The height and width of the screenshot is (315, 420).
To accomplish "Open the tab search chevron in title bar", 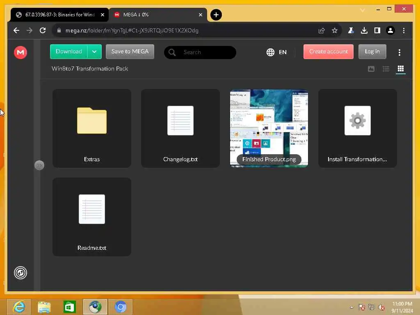I will click(363, 10).
